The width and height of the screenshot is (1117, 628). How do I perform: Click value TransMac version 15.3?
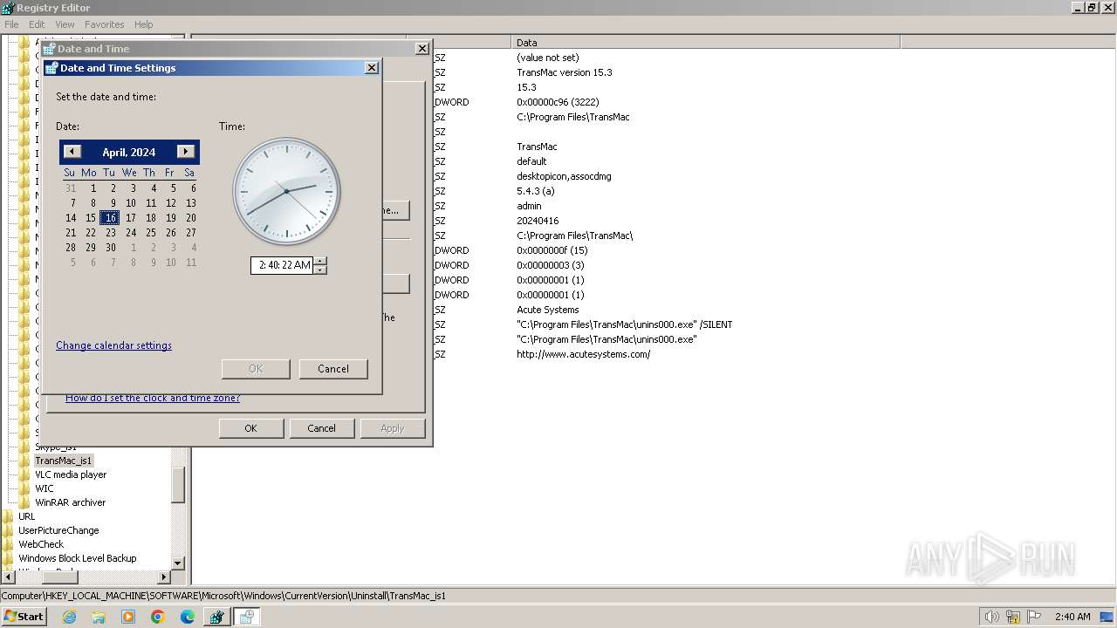point(564,72)
